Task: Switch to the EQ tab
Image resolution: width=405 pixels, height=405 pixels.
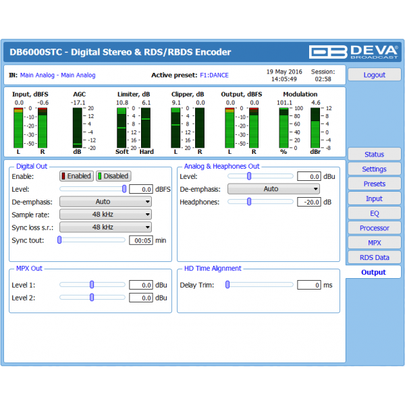Action: point(374,213)
